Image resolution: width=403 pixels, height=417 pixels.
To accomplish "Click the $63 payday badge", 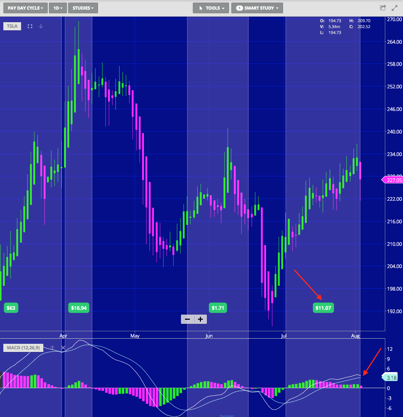I will click(x=11, y=308).
